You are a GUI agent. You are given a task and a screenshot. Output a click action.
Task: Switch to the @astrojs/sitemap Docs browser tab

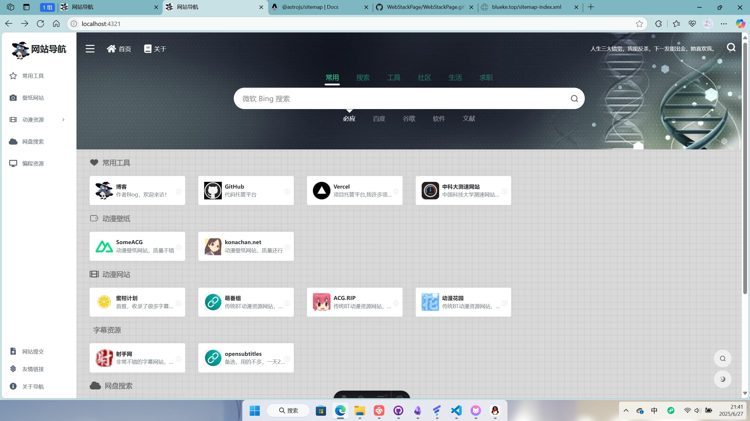[320, 7]
